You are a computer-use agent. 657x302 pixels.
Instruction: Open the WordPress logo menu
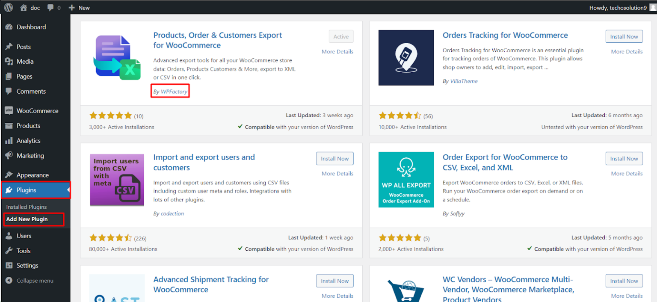click(x=8, y=7)
